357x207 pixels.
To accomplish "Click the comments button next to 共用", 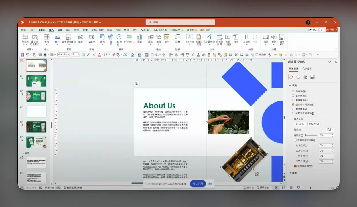I will [322, 30].
